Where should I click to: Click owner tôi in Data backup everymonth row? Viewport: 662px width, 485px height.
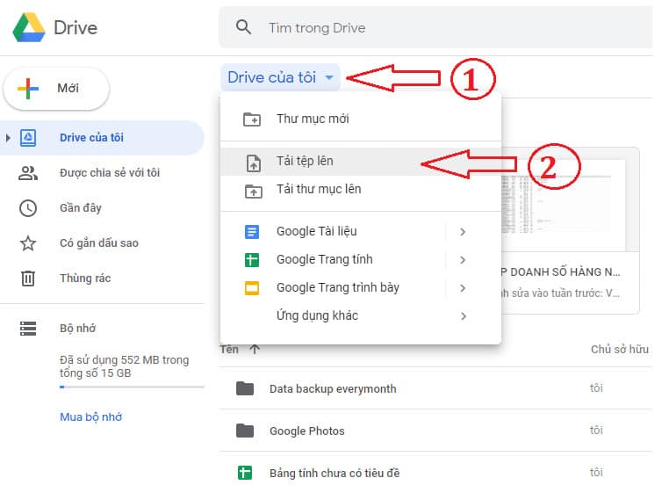596,388
